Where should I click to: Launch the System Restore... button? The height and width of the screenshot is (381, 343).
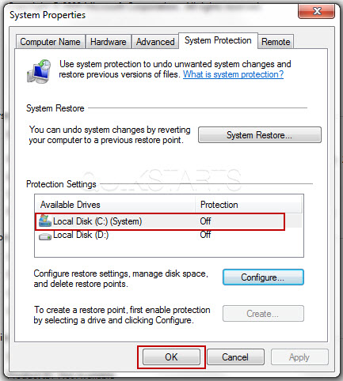coord(260,135)
